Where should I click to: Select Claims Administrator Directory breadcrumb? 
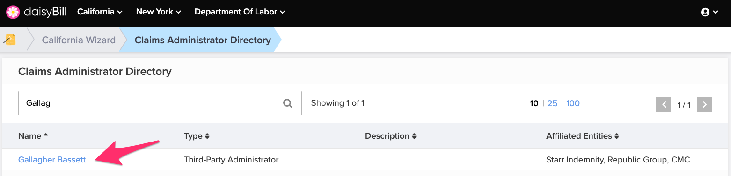point(203,40)
